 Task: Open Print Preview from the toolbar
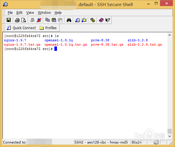24,20
